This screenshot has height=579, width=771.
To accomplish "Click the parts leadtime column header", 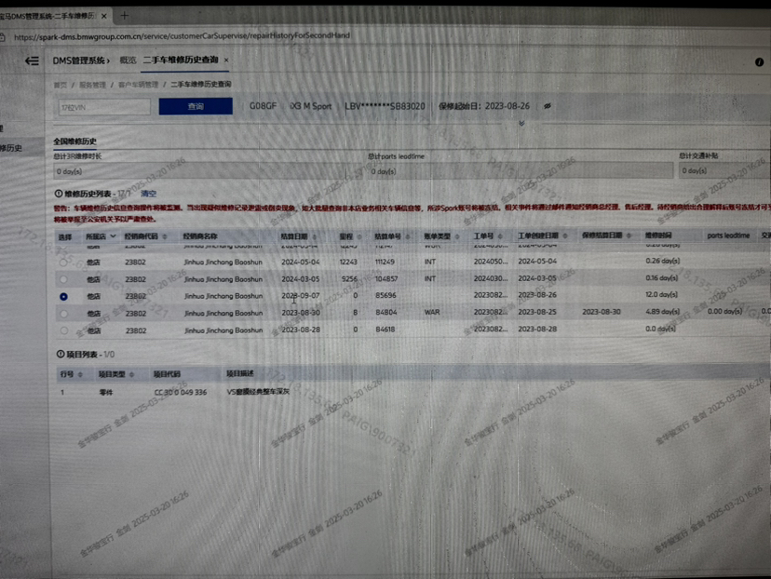I will [729, 236].
